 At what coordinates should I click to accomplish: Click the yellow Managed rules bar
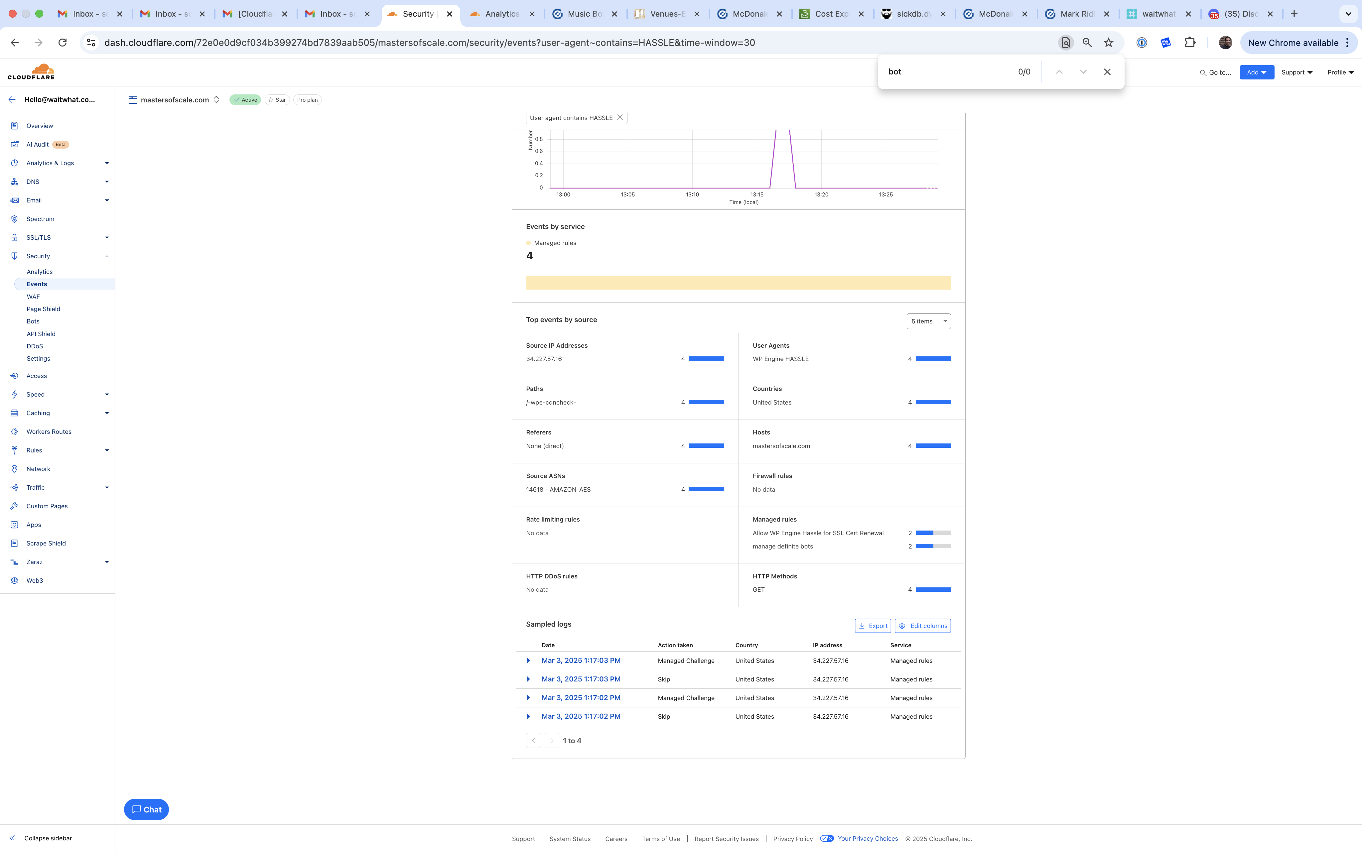tap(738, 283)
